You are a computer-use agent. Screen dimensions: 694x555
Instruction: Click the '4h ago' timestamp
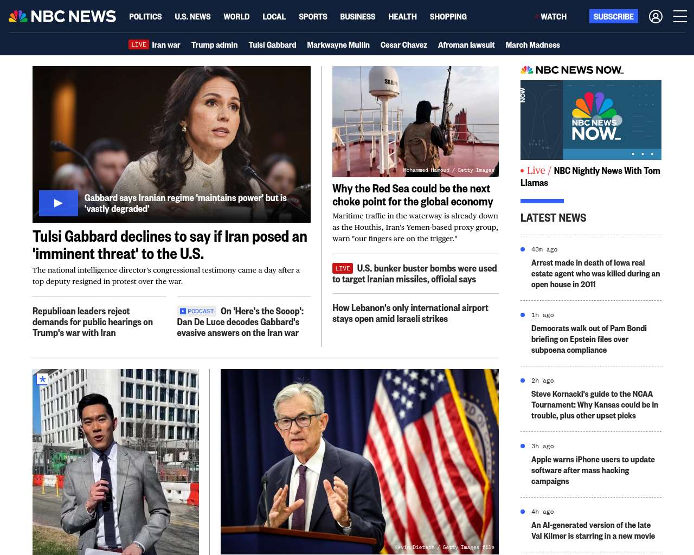(543, 512)
